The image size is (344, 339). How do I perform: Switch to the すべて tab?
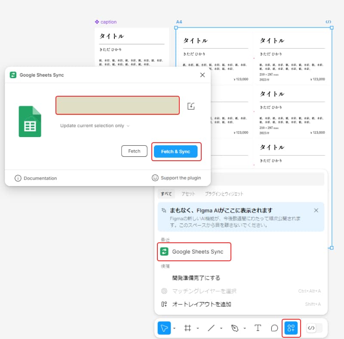coord(166,194)
